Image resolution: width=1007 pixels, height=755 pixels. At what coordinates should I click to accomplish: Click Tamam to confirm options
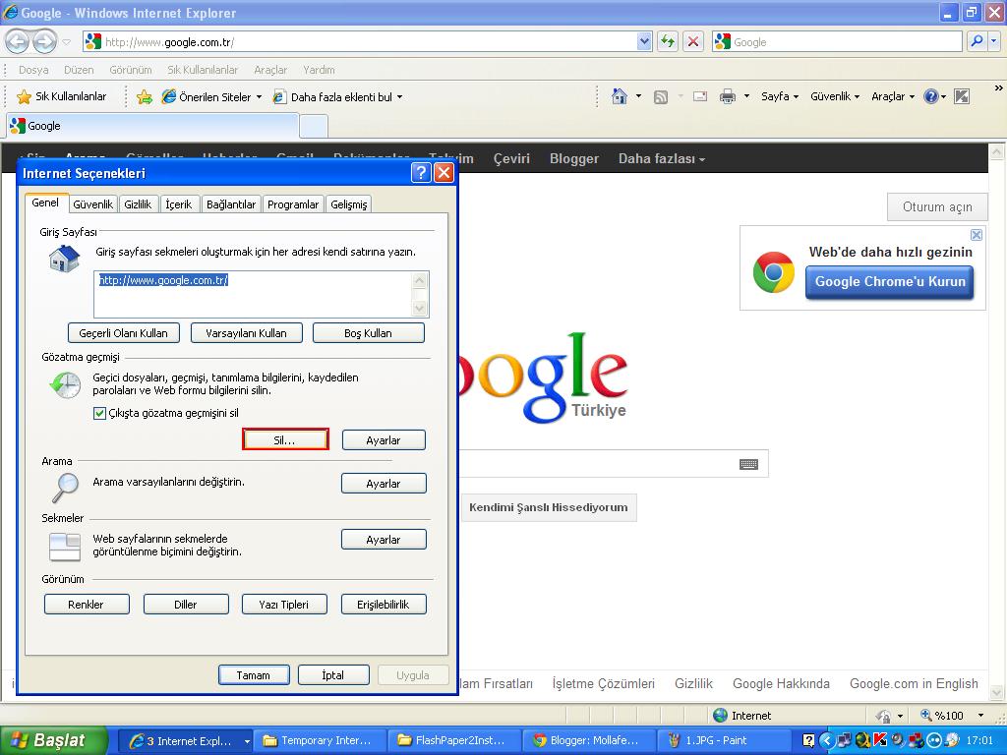pos(254,674)
